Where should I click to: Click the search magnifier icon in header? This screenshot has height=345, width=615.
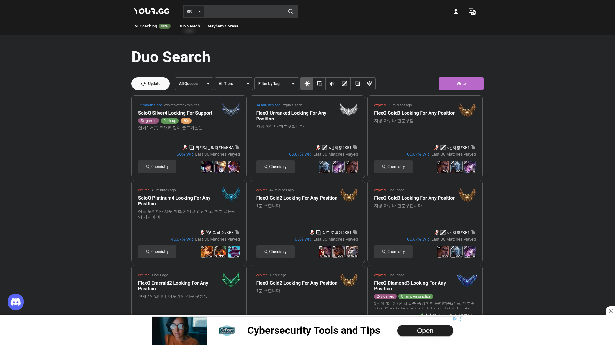point(291,11)
